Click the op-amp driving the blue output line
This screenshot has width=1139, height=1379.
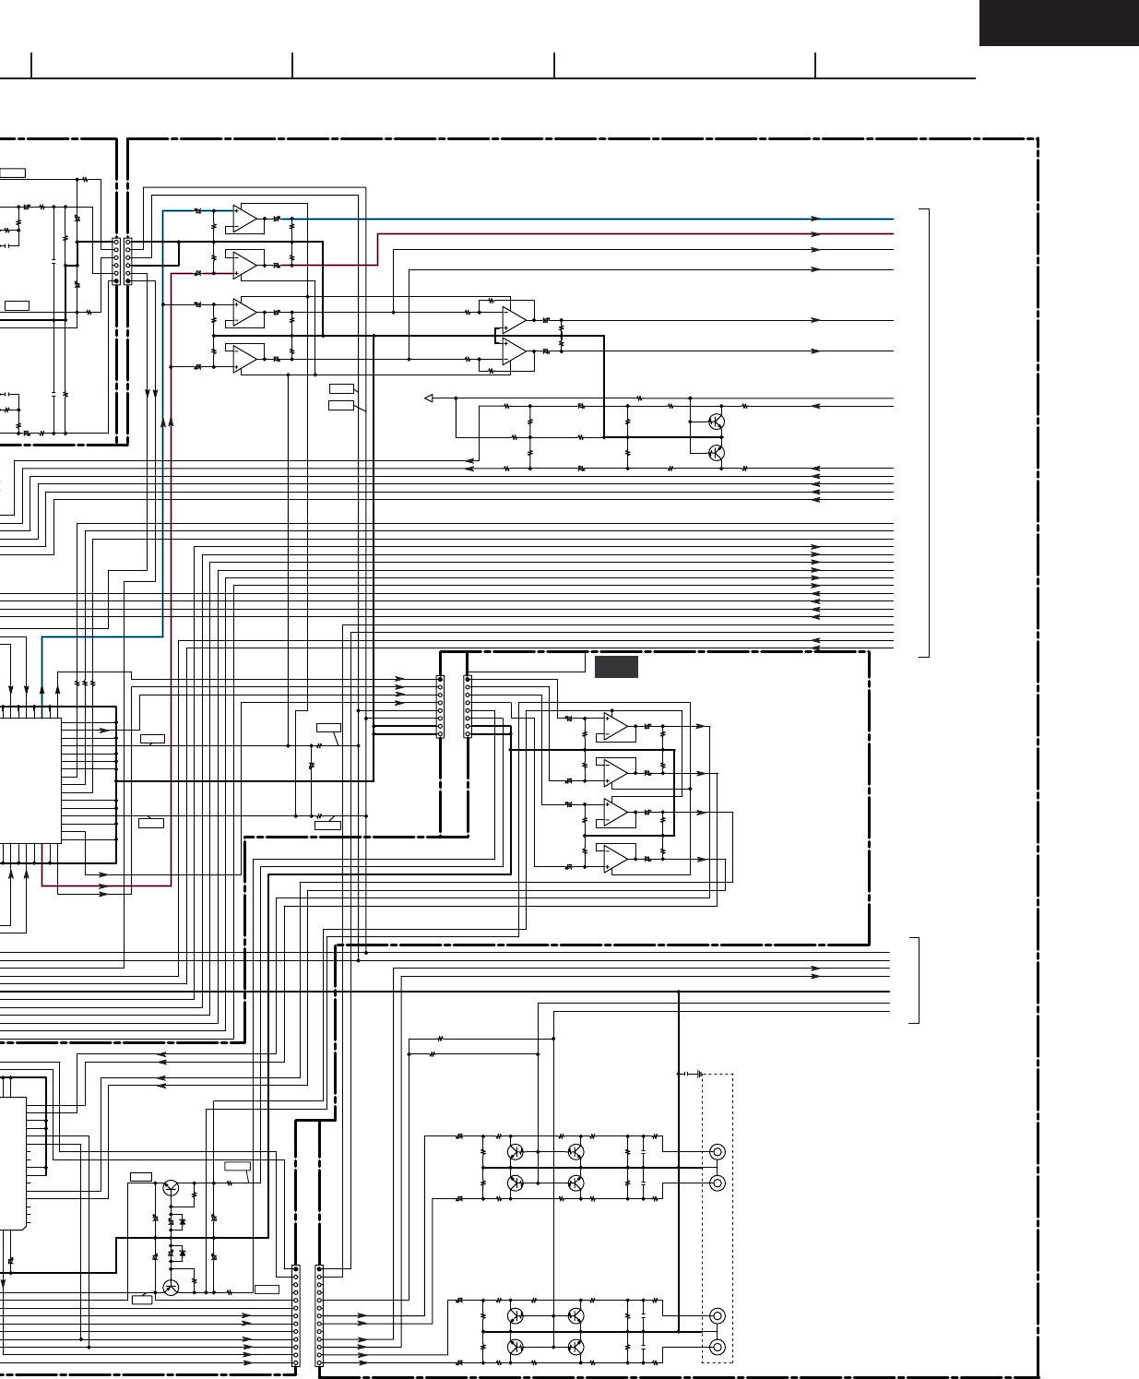[245, 219]
